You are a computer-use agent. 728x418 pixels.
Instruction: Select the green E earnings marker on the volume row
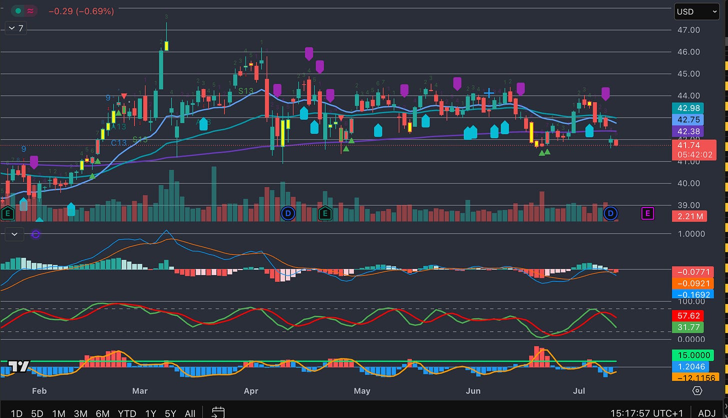[x=325, y=213]
